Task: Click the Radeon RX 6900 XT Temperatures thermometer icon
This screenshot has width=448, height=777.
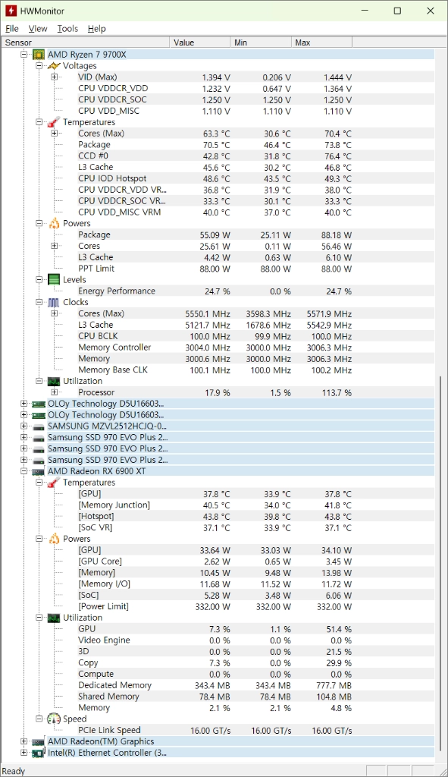Action: (x=54, y=483)
